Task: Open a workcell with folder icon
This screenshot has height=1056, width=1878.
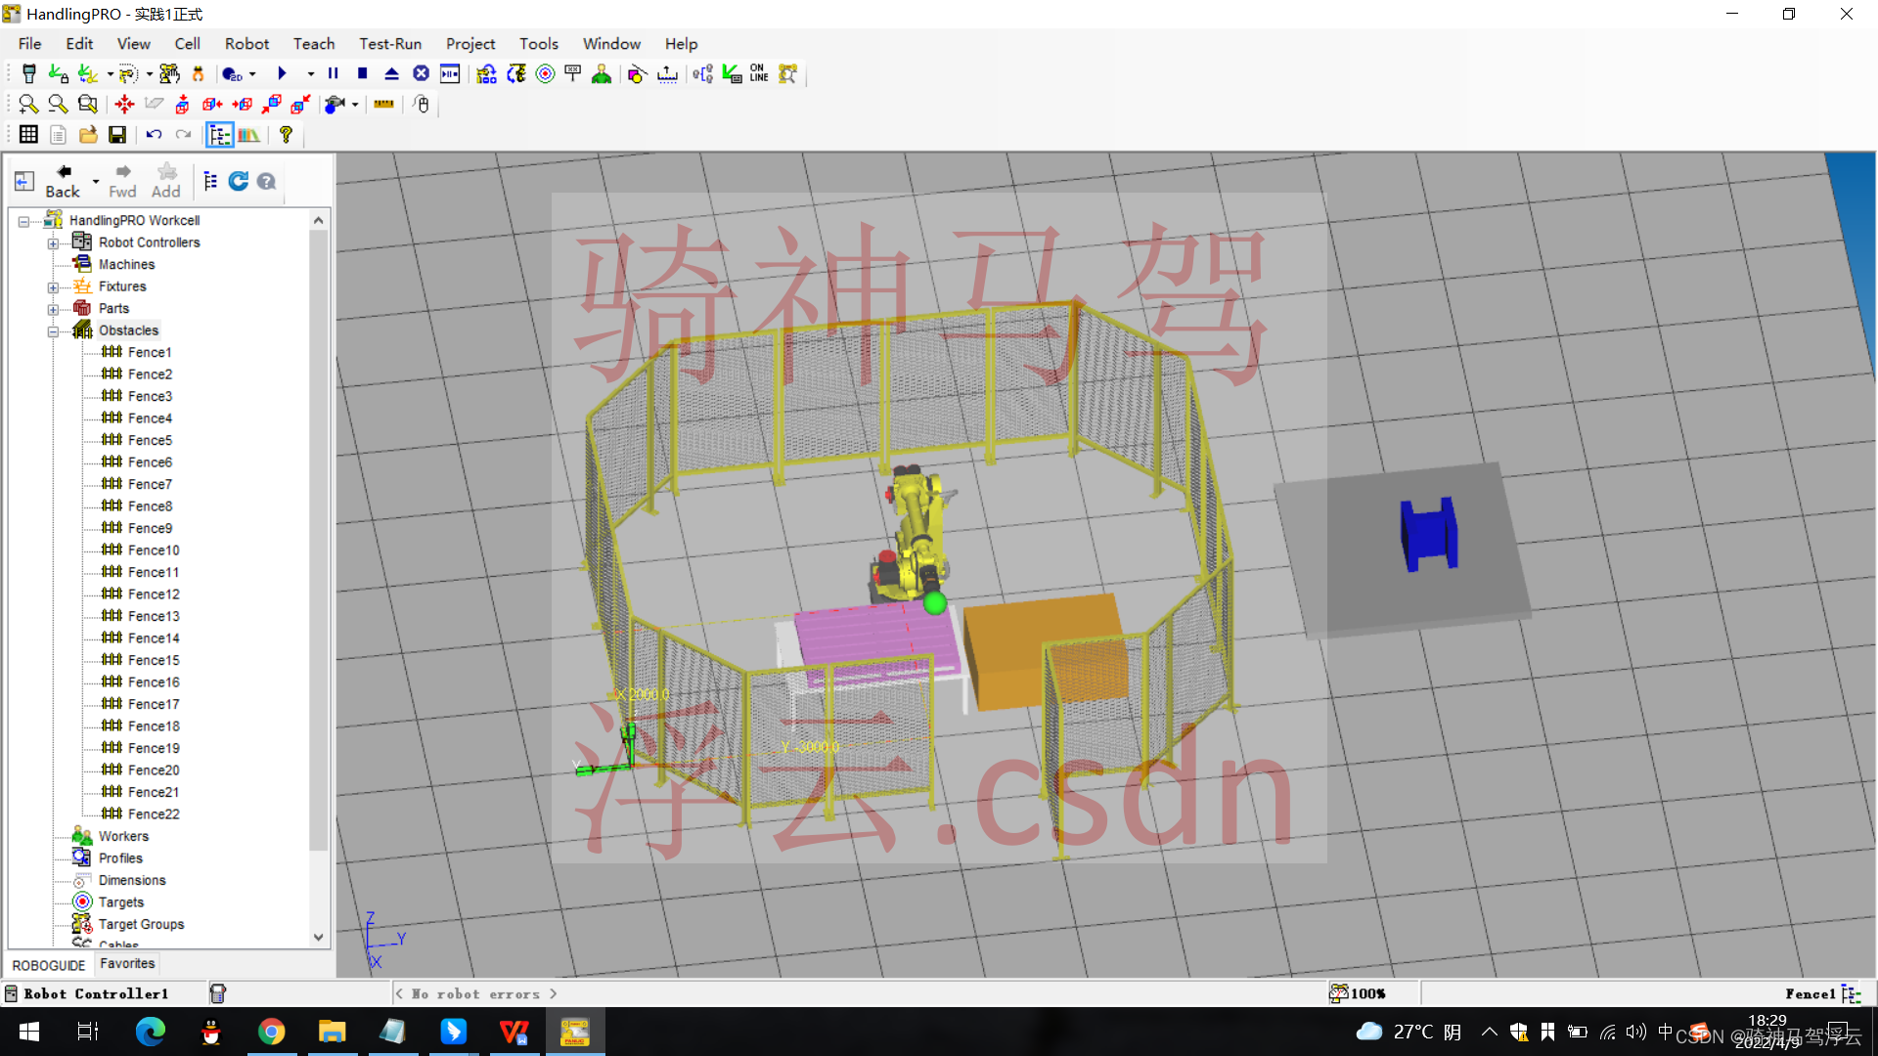Action: click(88, 135)
